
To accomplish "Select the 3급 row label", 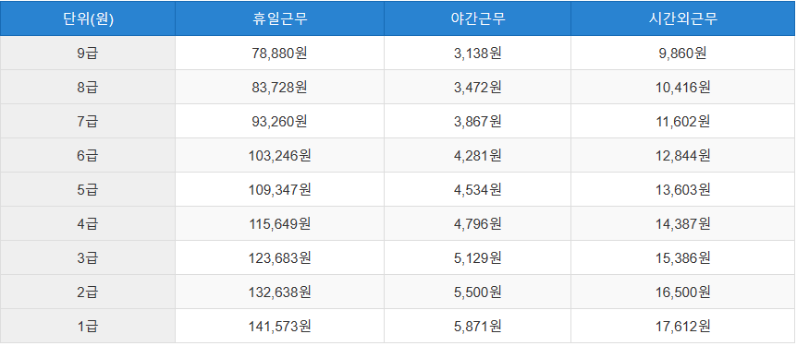I will [88, 257].
